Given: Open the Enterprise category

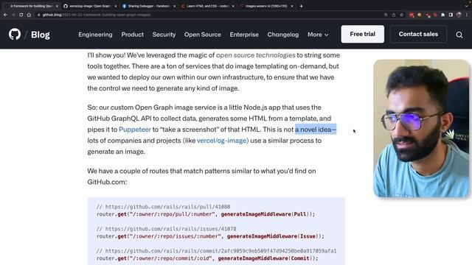Looking at the screenshot, I should [x=244, y=35].
